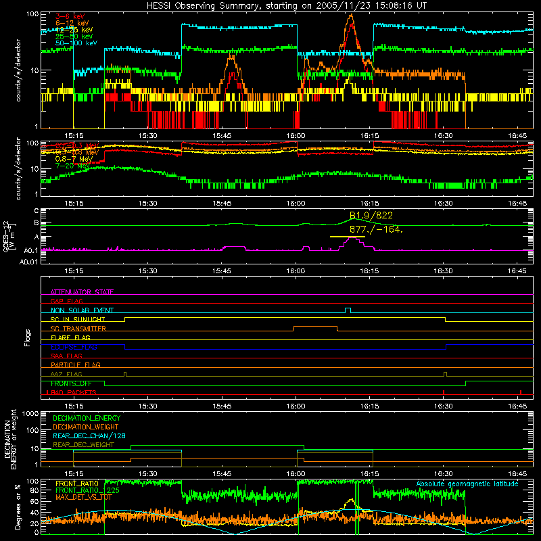The image size is (541, 541).
Task: Select the 7-20 MeV legend label
Action: click(73, 166)
